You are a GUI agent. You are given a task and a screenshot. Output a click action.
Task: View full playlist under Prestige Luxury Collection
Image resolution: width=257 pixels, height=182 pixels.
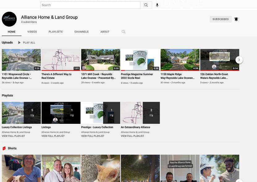pyautogui.click(x=93, y=136)
